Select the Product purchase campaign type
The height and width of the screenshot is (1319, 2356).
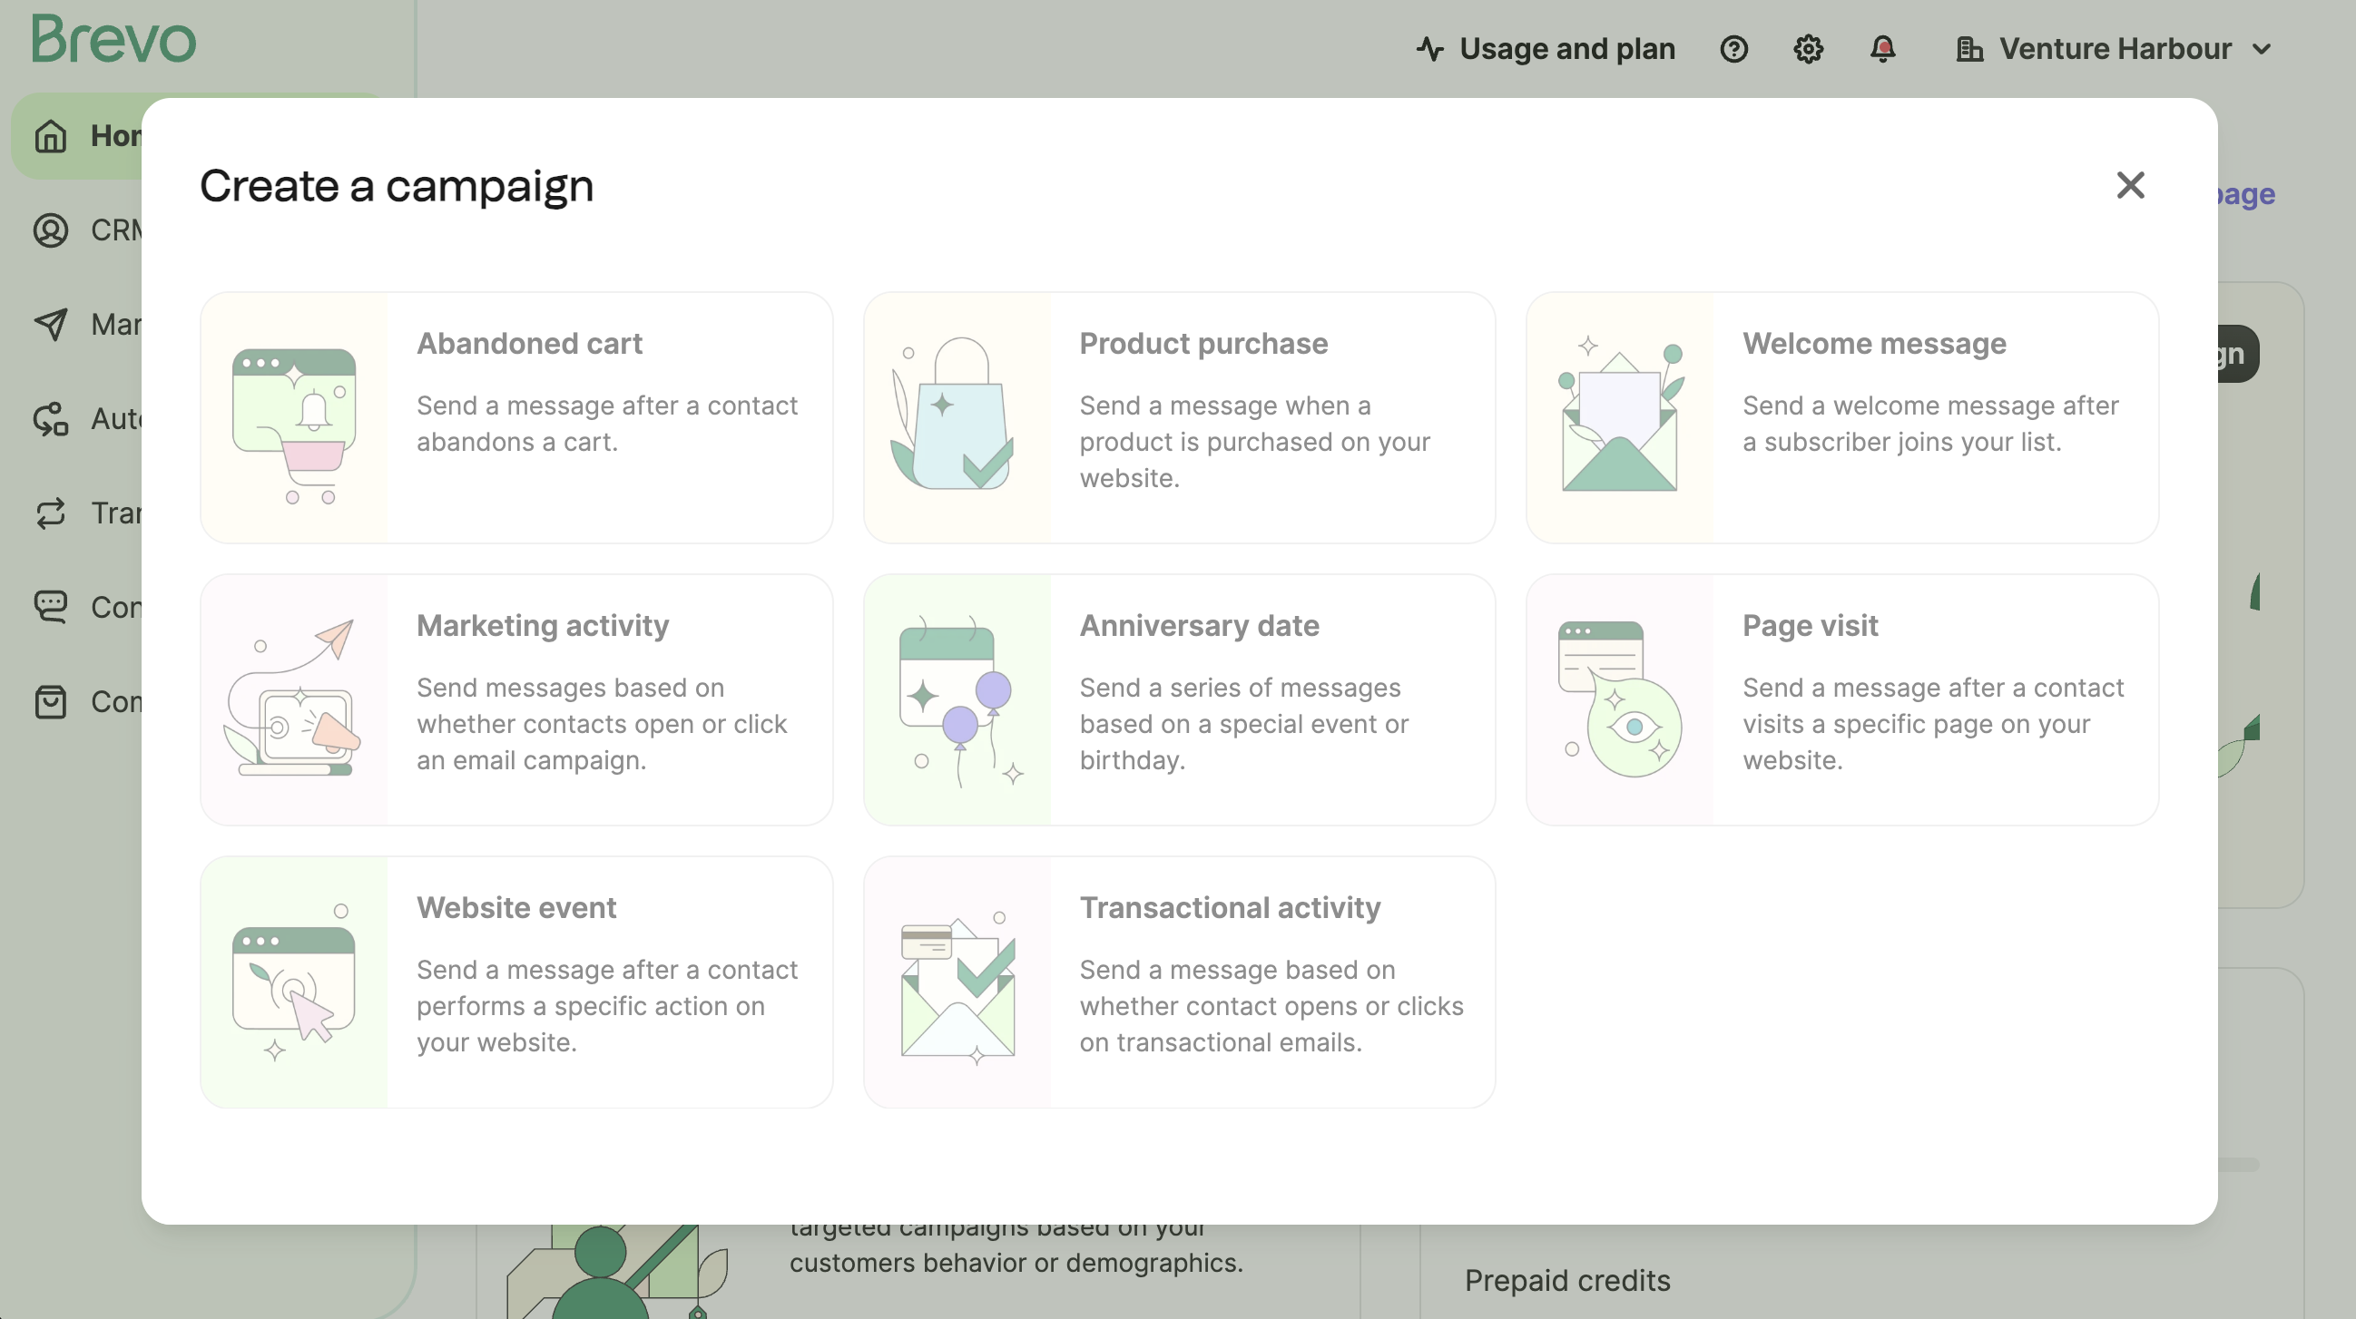tap(1178, 417)
